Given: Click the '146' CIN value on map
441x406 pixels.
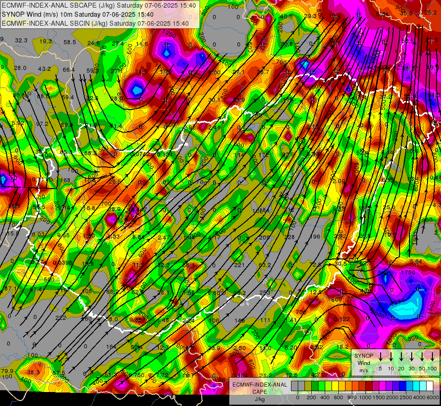Looking at the screenshot, I should [x=239, y=320].
